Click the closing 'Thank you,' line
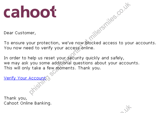This screenshot has width=163, height=113. coord(15,98)
